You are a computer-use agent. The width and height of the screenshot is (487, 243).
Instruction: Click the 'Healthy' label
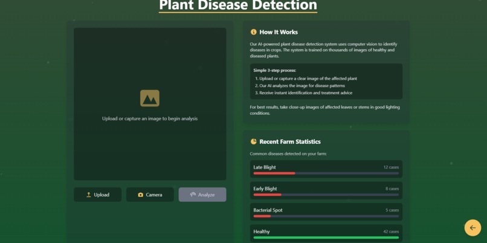coord(262,232)
